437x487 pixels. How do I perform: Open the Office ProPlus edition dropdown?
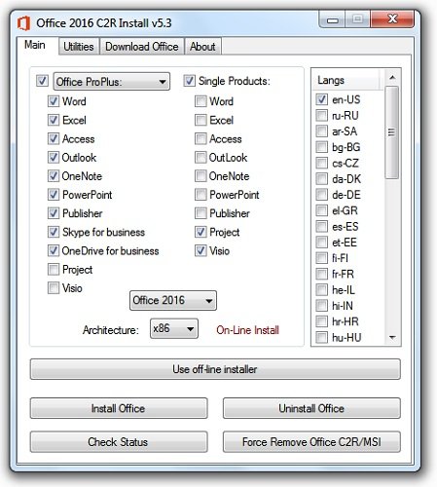click(x=112, y=82)
